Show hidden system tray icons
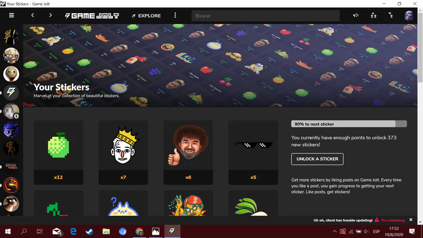The width and height of the screenshot is (423, 238). point(335,231)
